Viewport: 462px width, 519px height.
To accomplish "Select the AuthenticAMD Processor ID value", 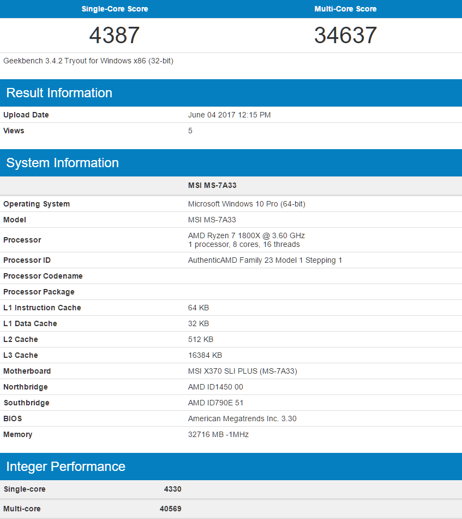I will (265, 260).
